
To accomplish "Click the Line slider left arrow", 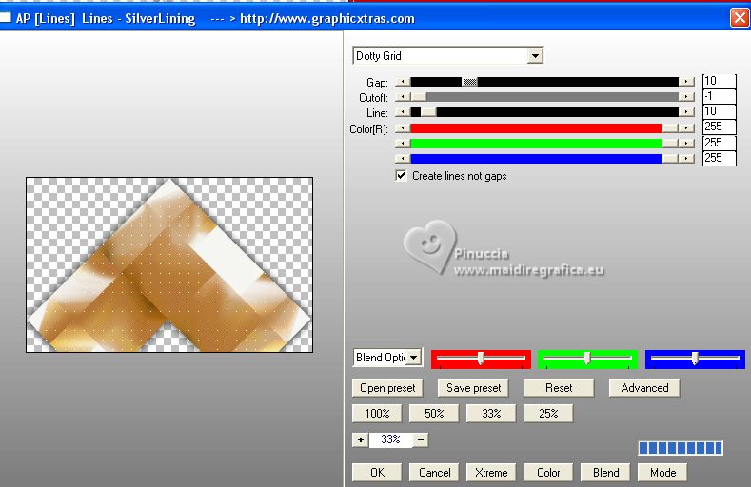I will (403, 112).
